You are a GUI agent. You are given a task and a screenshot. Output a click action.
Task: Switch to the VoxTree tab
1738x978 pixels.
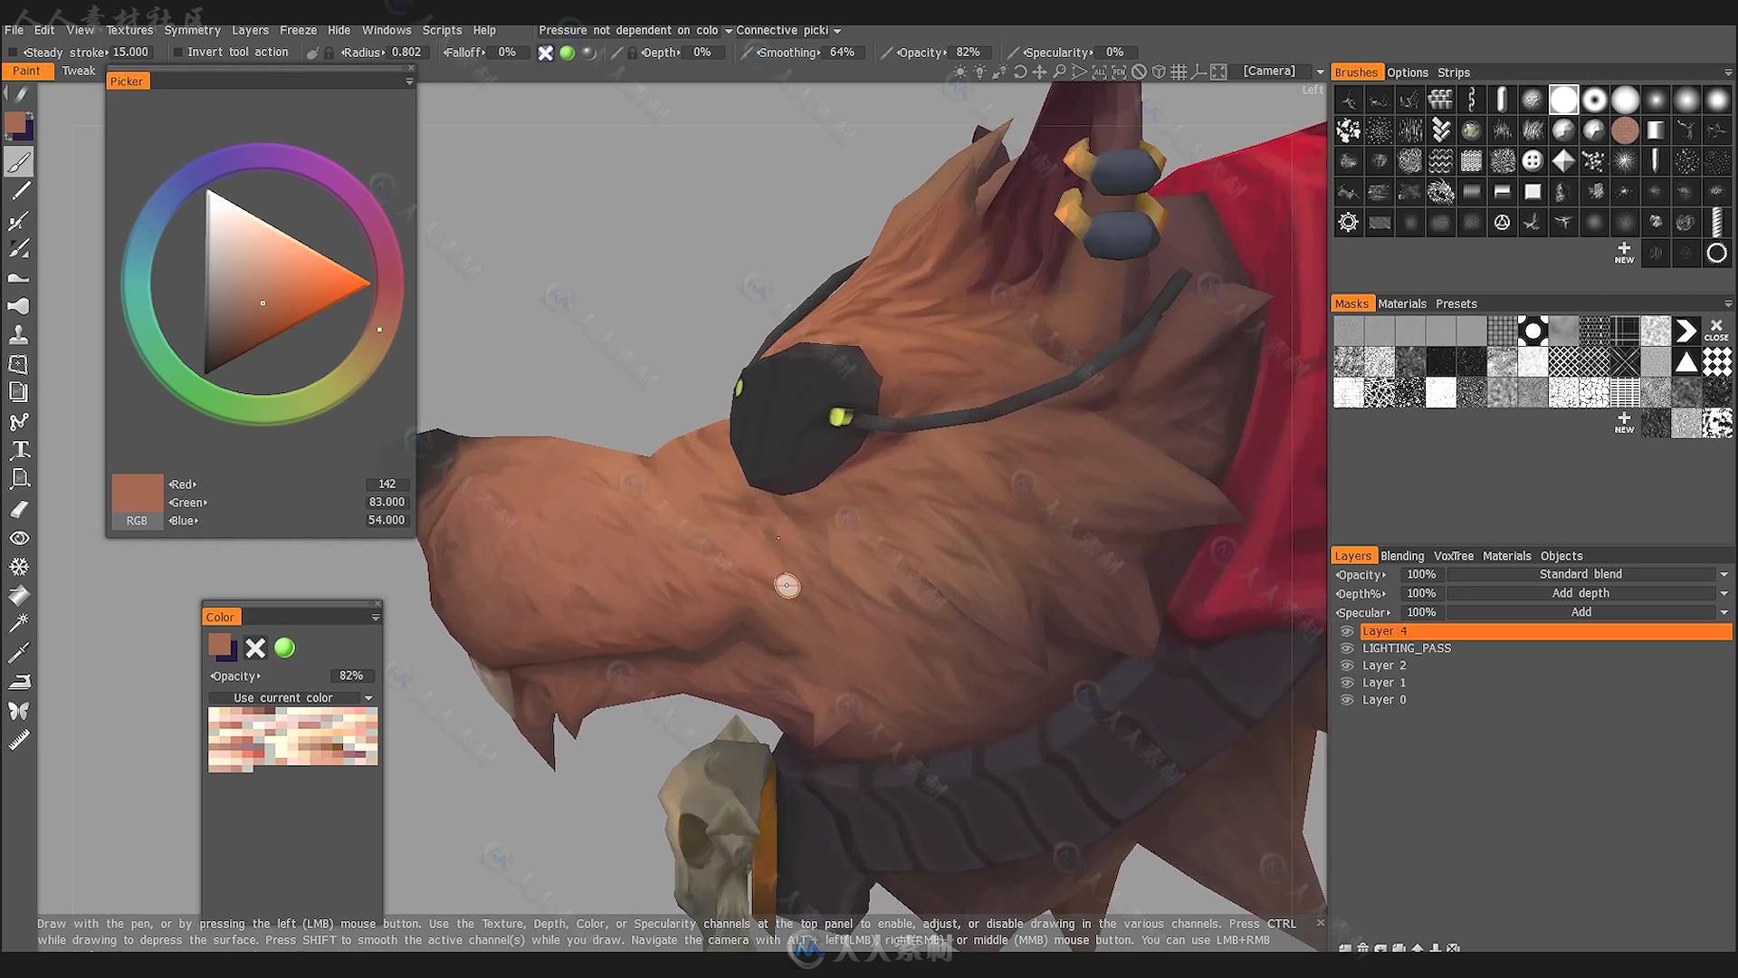1453,556
